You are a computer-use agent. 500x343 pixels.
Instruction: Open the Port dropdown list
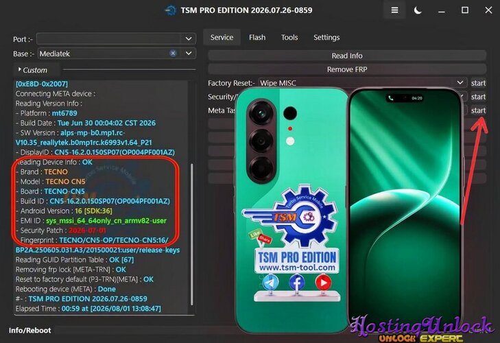click(189, 39)
